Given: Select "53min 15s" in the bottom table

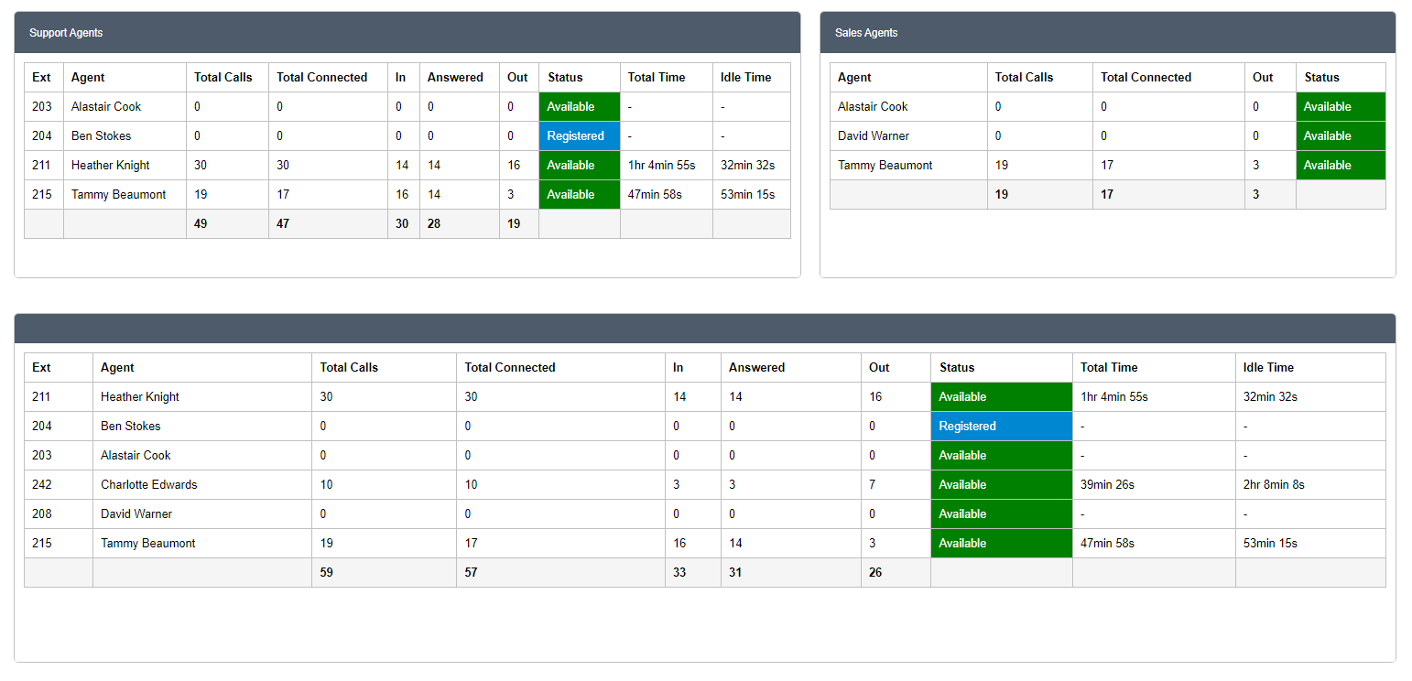Looking at the screenshot, I should (1270, 544).
